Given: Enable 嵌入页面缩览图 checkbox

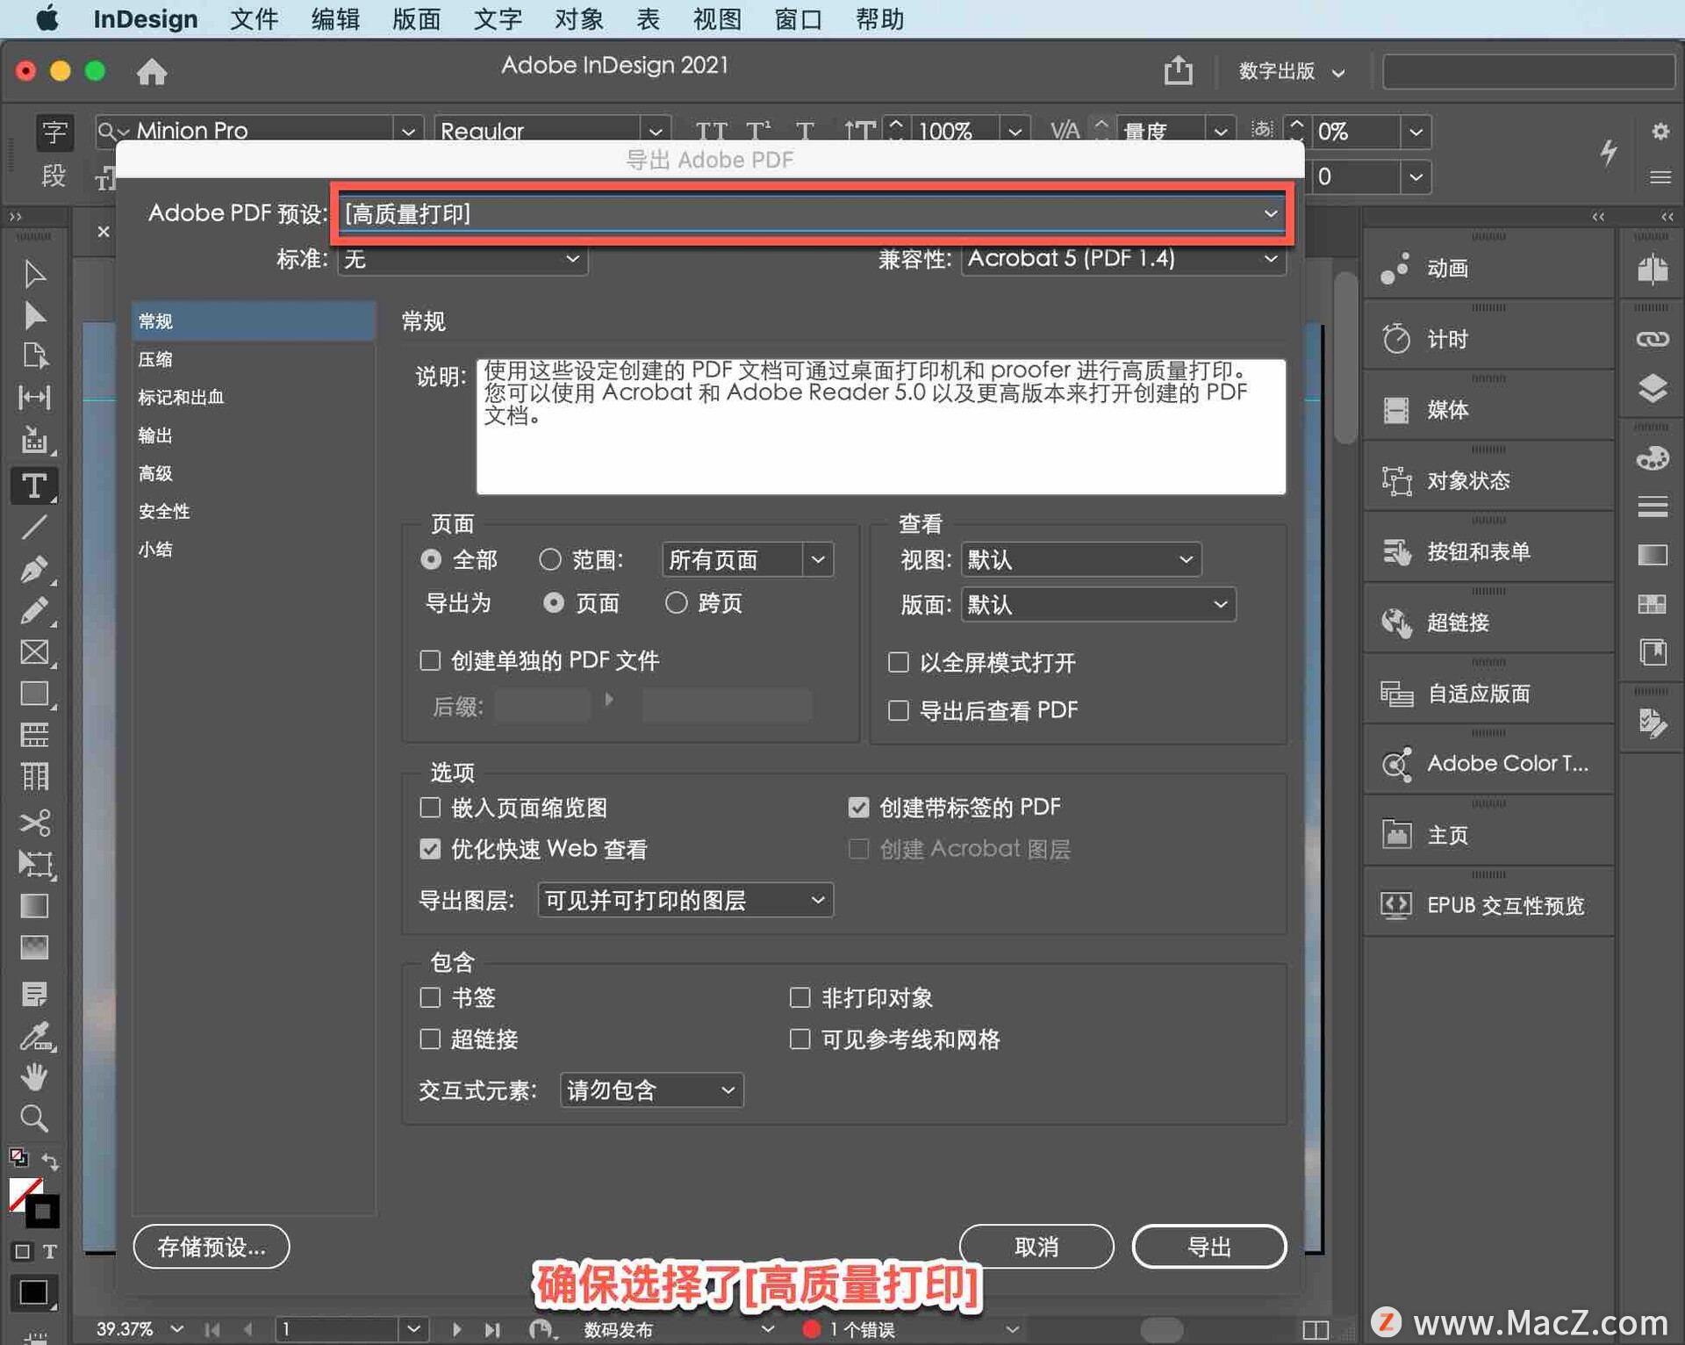Looking at the screenshot, I should coord(430,807).
